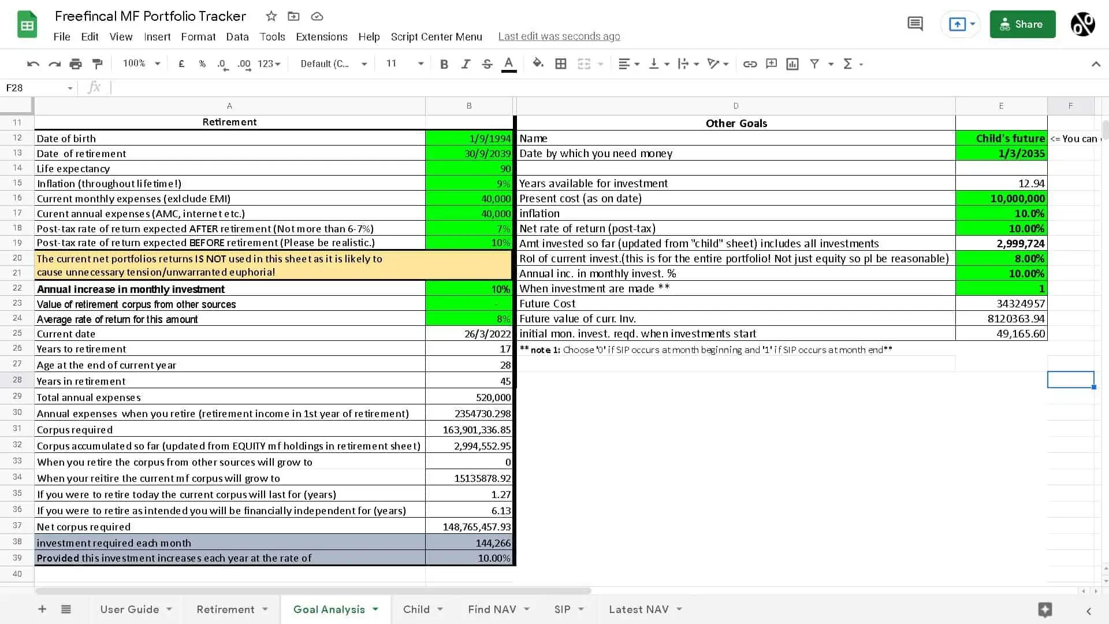Toggle italic formatting

pyautogui.click(x=466, y=64)
